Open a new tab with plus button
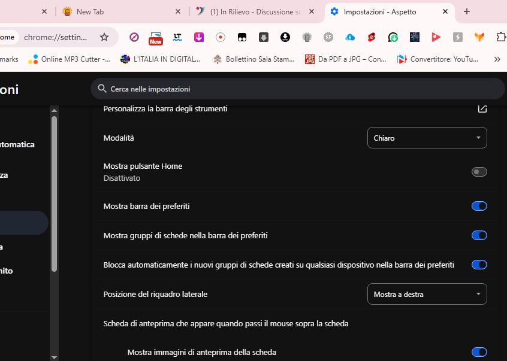507x361 pixels. tap(467, 11)
